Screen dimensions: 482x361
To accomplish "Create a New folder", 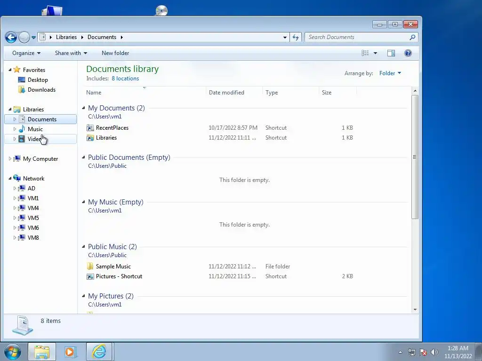I will tap(115, 53).
